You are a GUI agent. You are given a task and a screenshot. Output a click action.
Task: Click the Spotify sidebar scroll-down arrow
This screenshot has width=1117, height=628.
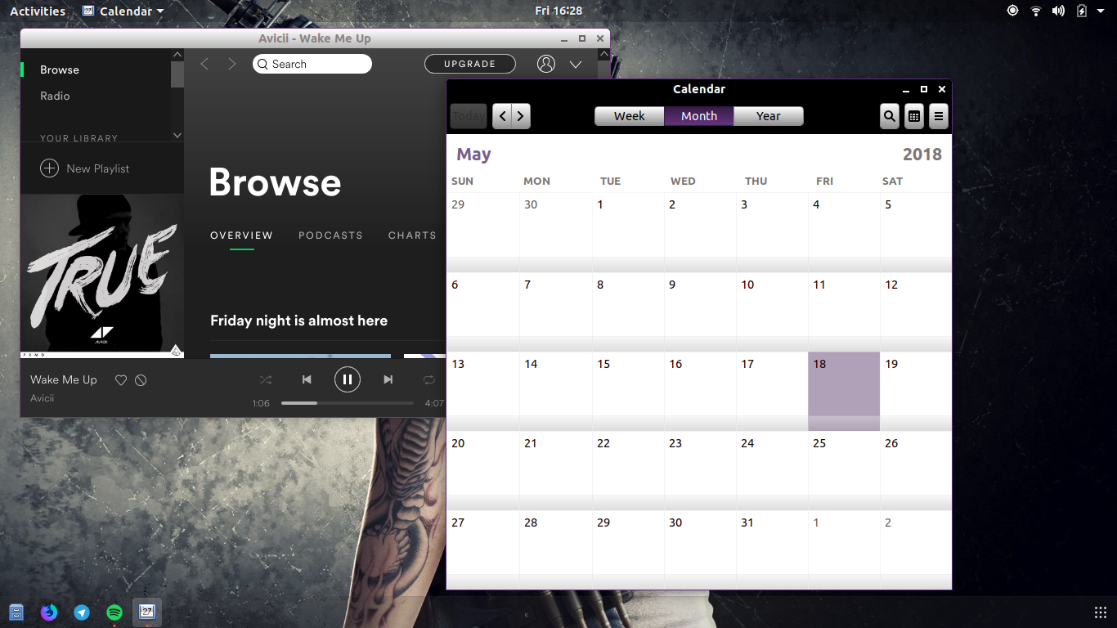pyautogui.click(x=177, y=135)
